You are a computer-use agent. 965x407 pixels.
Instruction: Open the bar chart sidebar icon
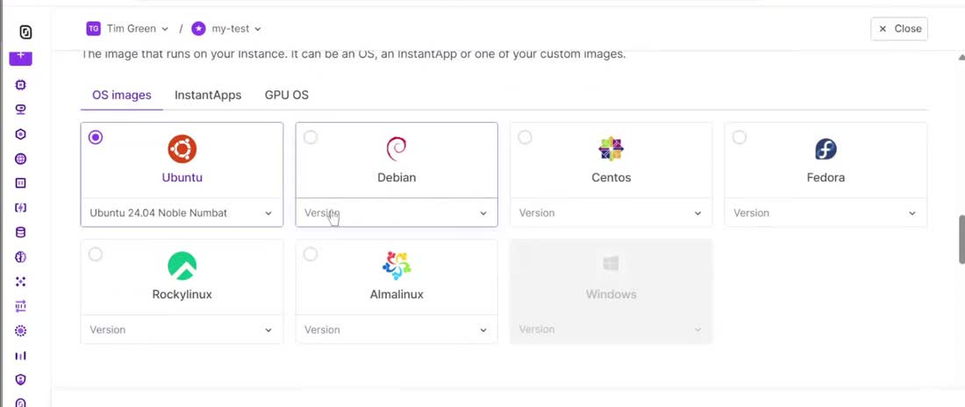pyautogui.click(x=20, y=356)
